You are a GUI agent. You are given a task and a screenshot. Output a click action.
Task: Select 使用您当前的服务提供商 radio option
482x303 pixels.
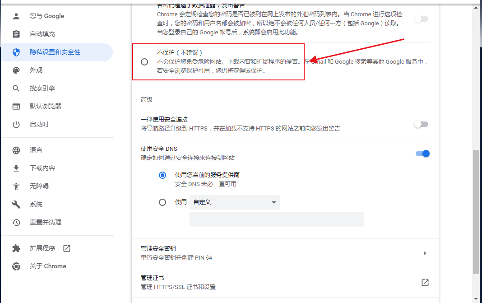pos(162,175)
